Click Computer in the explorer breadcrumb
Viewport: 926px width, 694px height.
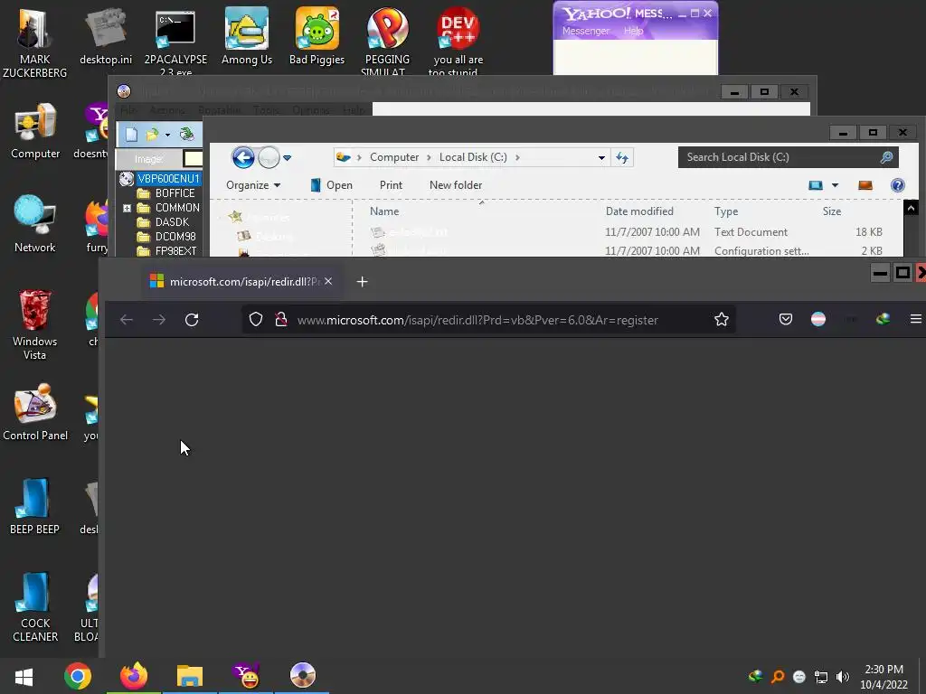coord(394,157)
